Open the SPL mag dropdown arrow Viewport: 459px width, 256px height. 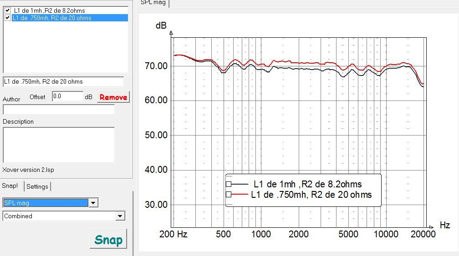click(x=93, y=203)
